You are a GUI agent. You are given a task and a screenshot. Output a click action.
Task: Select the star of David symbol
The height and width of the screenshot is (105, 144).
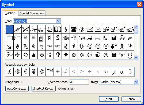tap(82, 55)
